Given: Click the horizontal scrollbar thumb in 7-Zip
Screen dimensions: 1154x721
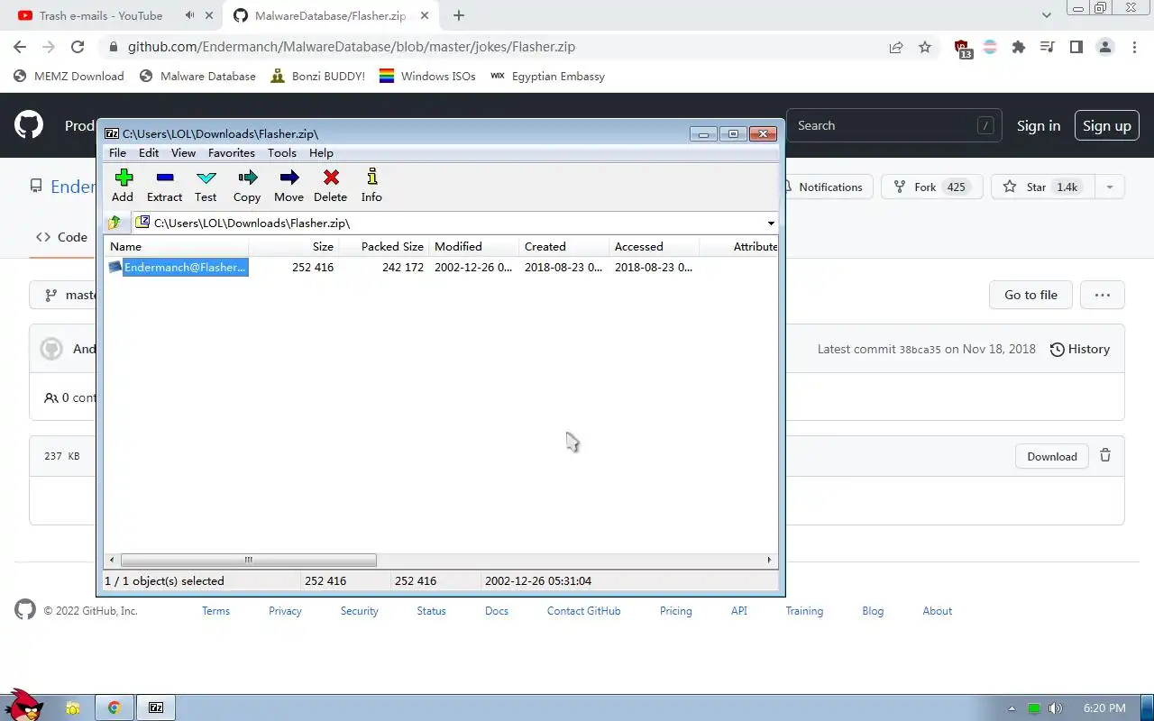Looking at the screenshot, I should 248,560.
